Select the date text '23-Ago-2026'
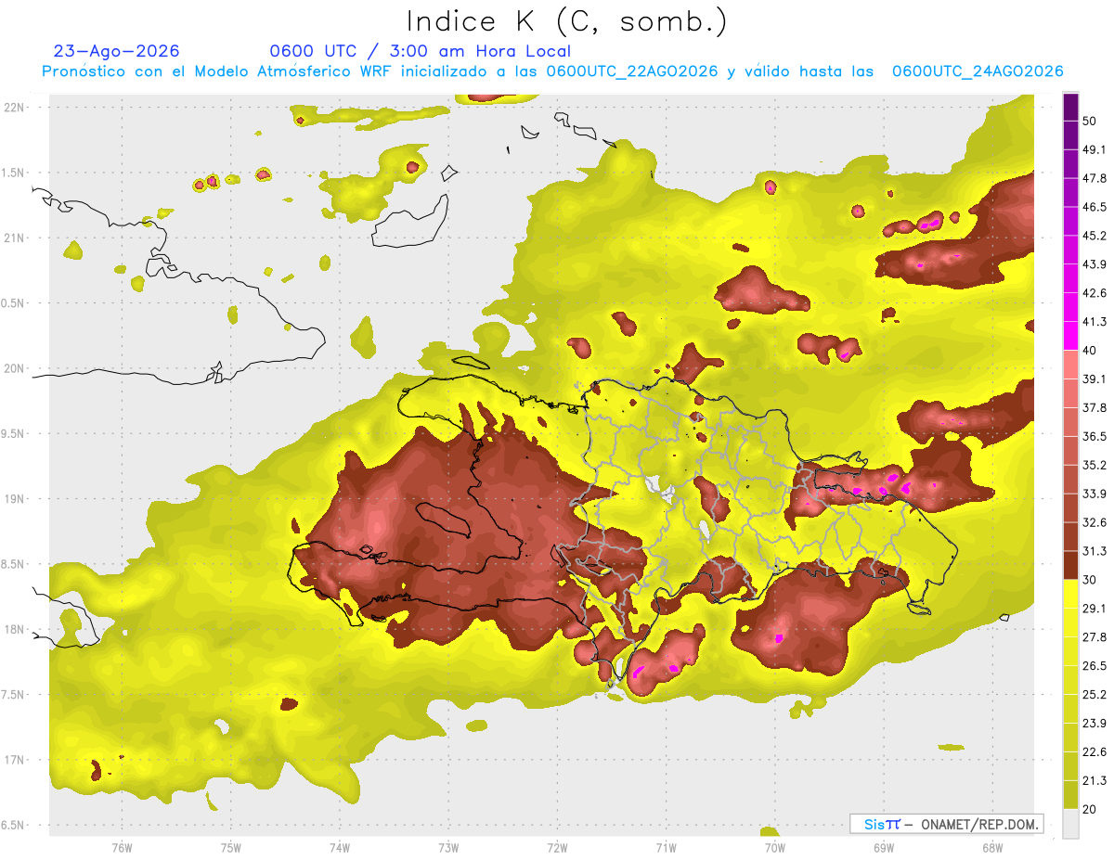 pos(117,51)
